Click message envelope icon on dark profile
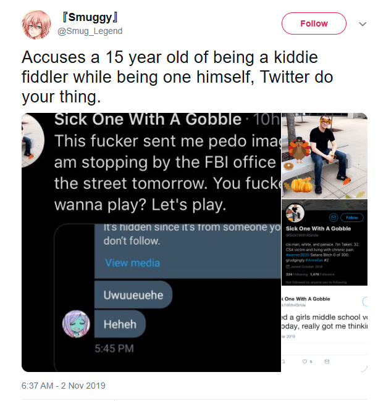Image resolution: width=386 pixels, height=401 pixels. (x=334, y=217)
